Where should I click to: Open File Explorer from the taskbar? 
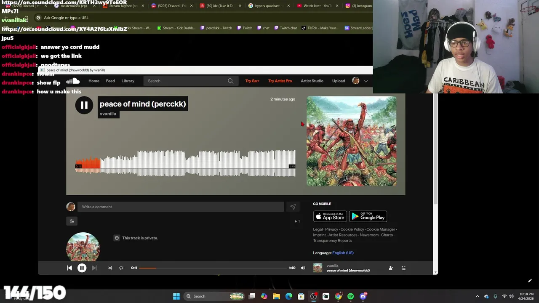pyautogui.click(x=276, y=296)
